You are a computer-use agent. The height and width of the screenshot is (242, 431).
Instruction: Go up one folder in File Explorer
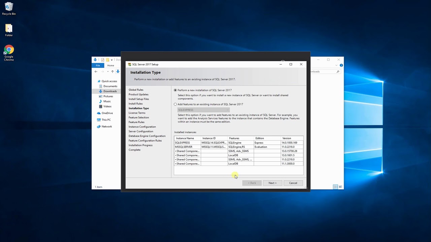pos(112,72)
